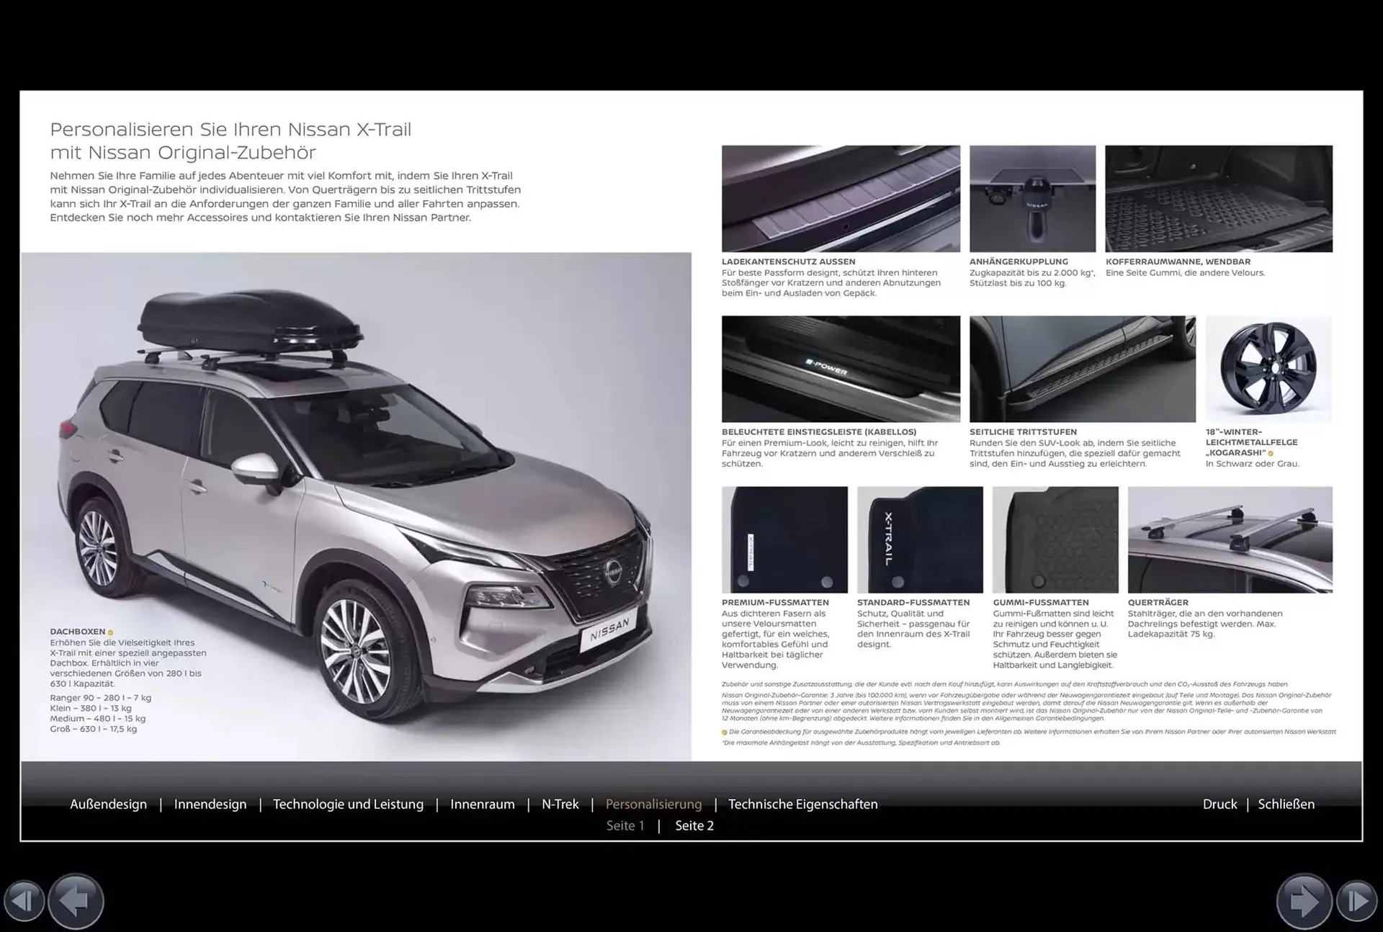Click the 'Personalisieren Sie Ihren Nissan X-Trail' headline

point(230,130)
